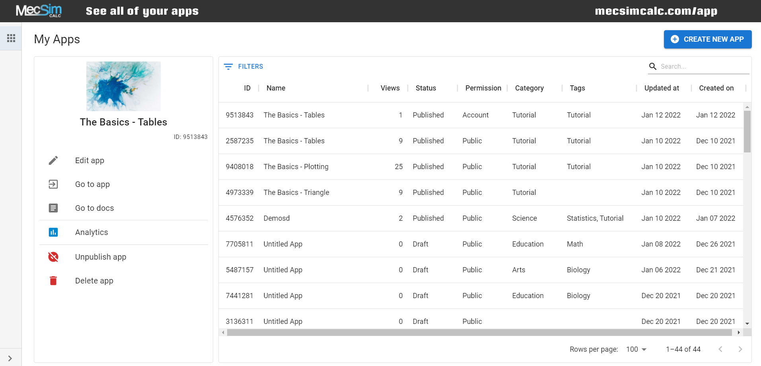The image size is (761, 366).
Task: Select Go to app menu entry
Action: click(x=123, y=184)
